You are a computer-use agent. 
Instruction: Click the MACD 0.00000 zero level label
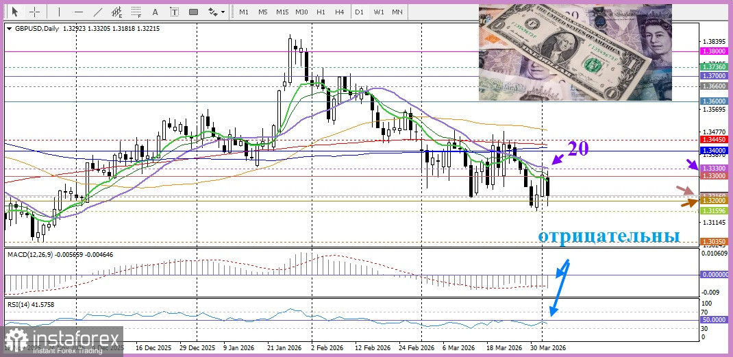(x=713, y=274)
